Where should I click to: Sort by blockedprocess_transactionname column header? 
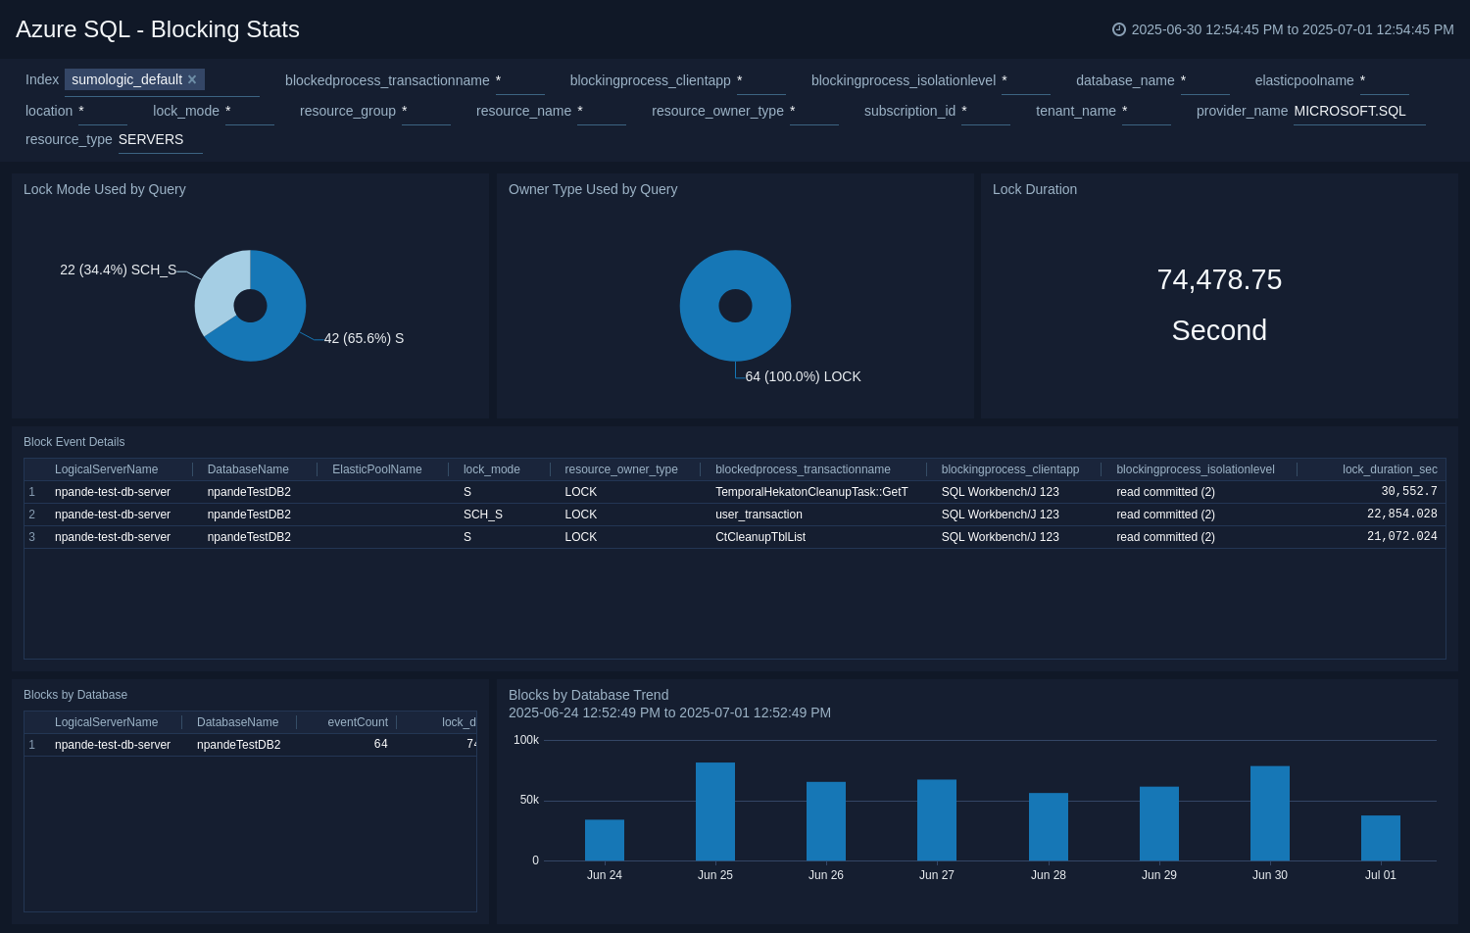click(803, 469)
